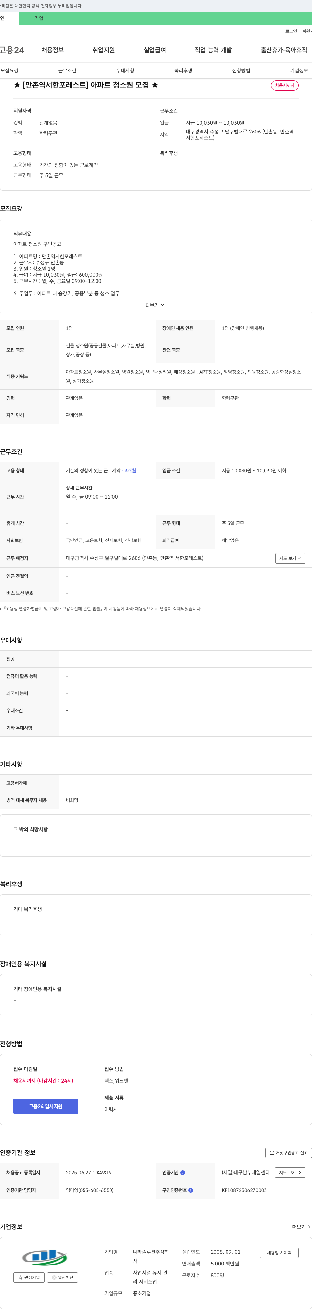Click the 팩스,워크넷 application method text
Screen dimensions: 312x1309
coord(116,1081)
